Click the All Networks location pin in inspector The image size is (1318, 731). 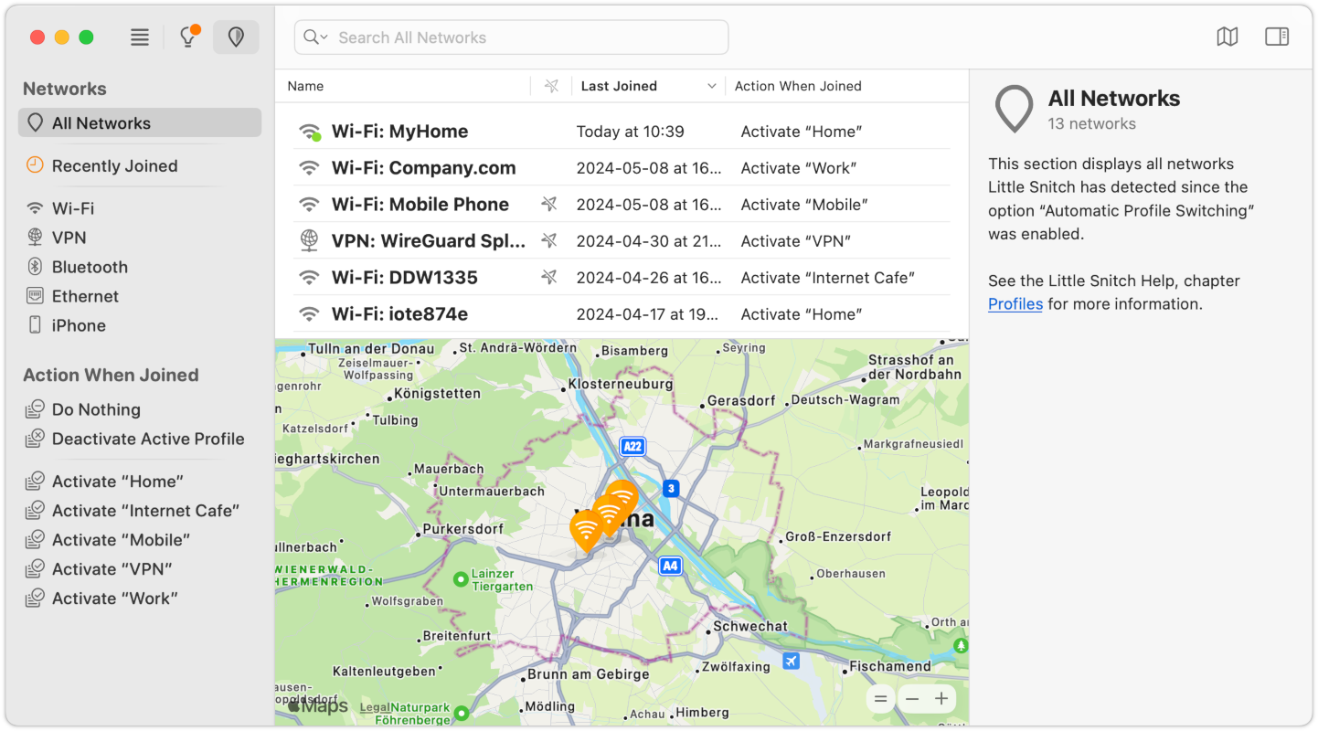(1014, 110)
